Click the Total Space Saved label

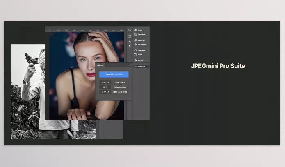(120, 92)
